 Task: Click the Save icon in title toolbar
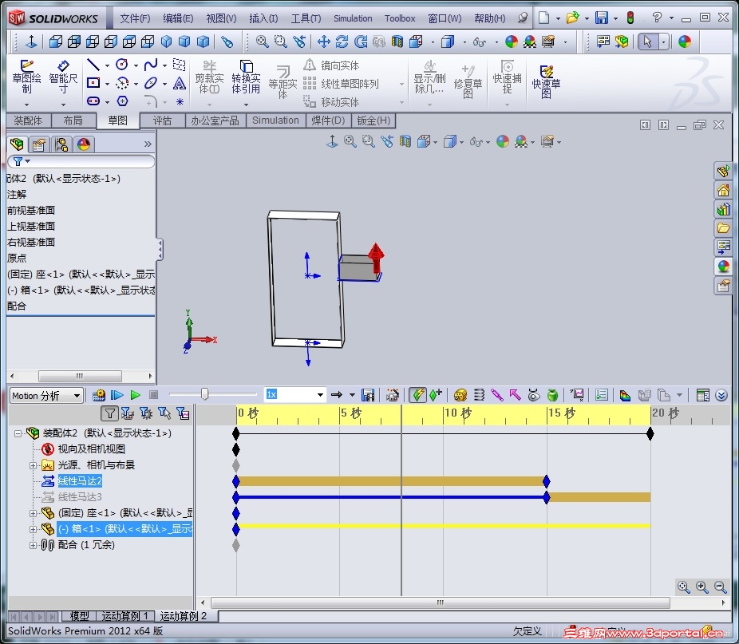point(602,18)
